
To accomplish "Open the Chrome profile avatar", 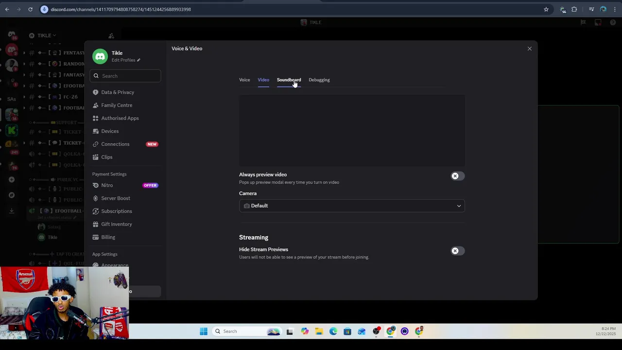I will [x=603, y=9].
